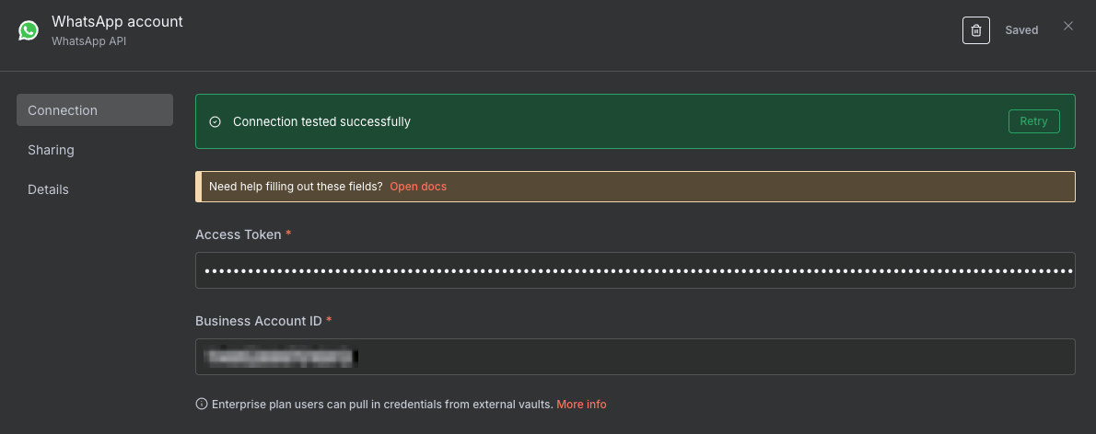Open the Connection tab
This screenshot has width=1096, height=434.
tap(95, 110)
